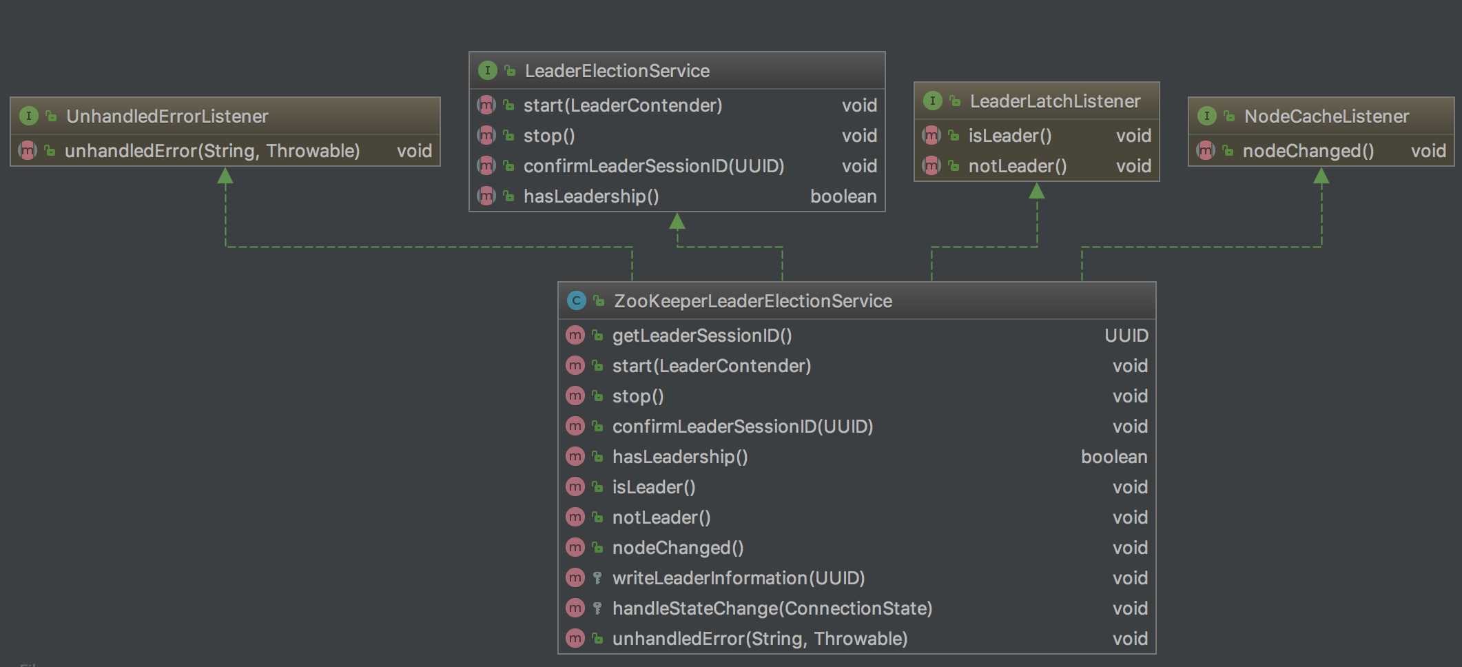This screenshot has width=1462, height=667.
Task: Click the interface icon beside LeaderElectionService
Action: click(487, 70)
